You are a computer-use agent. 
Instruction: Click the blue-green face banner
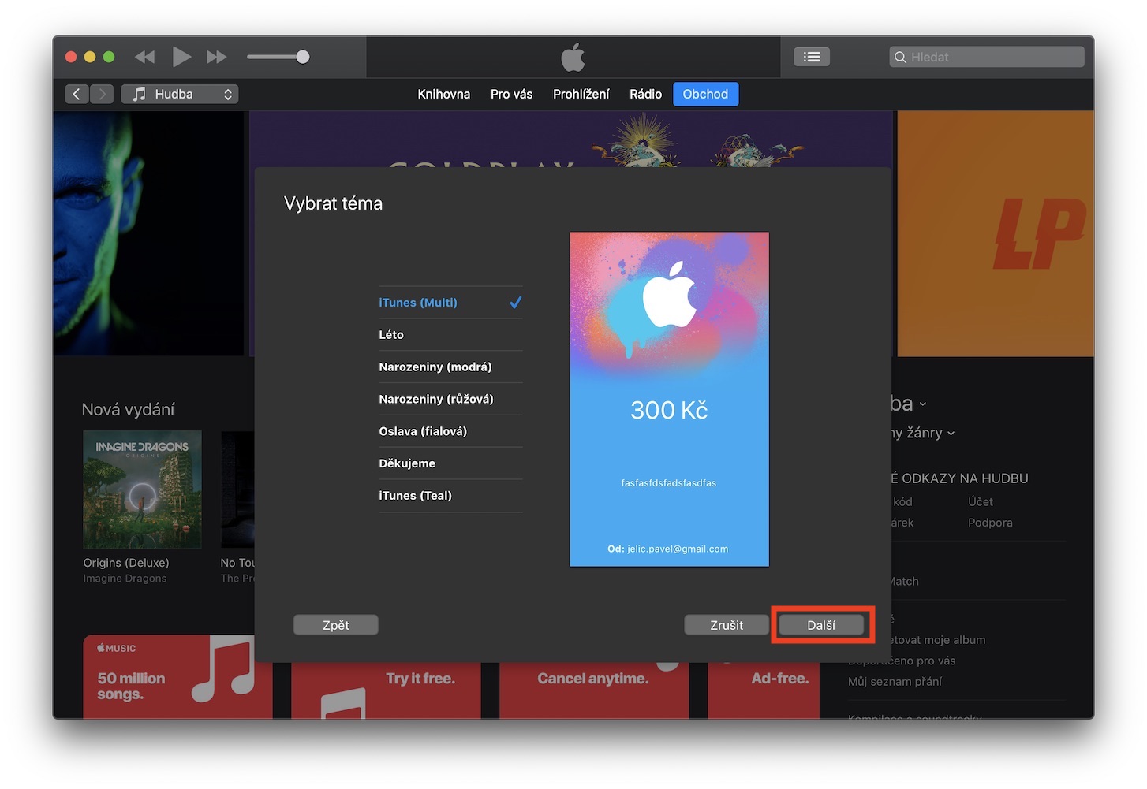[149, 233]
